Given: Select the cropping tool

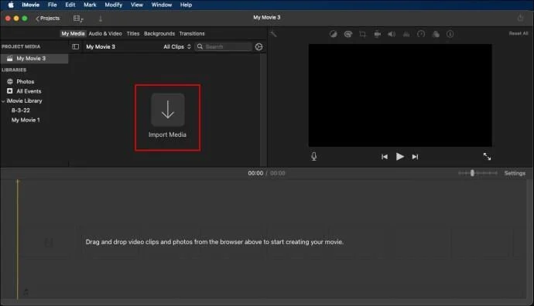Looking at the screenshot, I should pyautogui.click(x=362, y=34).
